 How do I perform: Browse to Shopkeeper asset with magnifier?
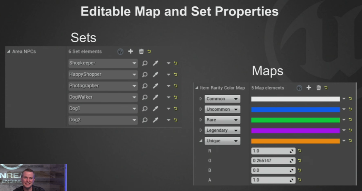click(x=145, y=63)
